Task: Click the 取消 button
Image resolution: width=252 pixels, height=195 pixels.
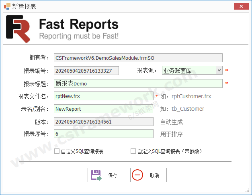Action: pyautogui.click(x=148, y=175)
